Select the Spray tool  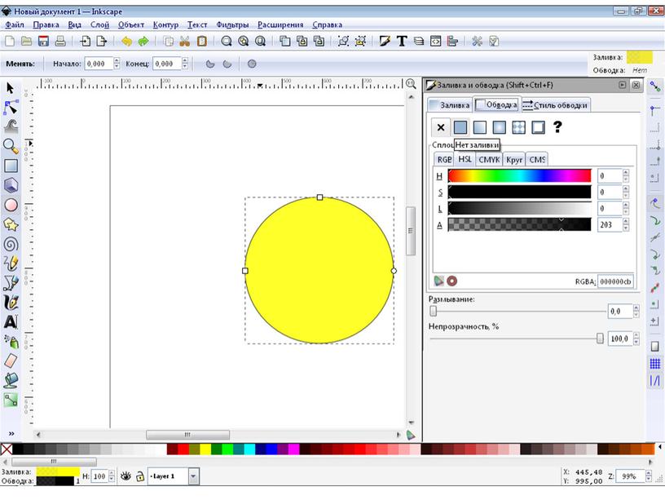tap(11, 341)
